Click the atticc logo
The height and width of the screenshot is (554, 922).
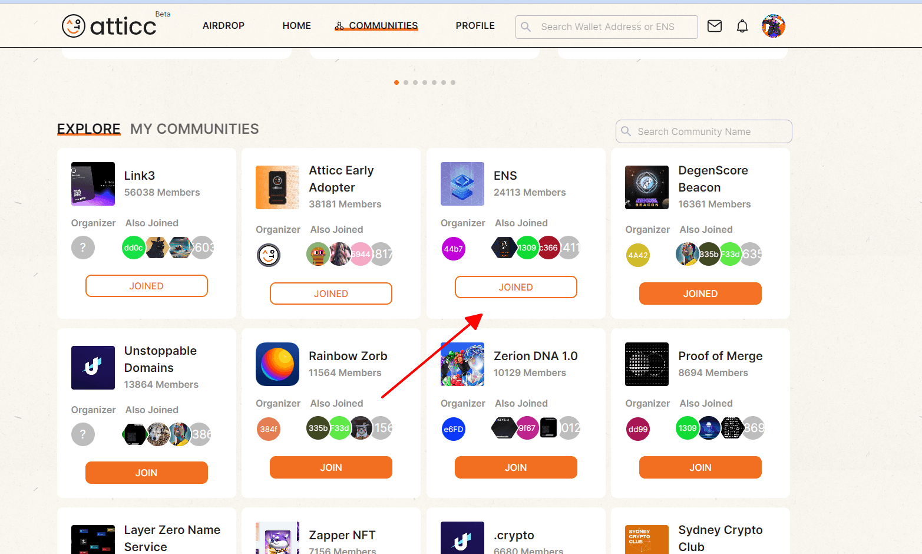[x=110, y=26]
